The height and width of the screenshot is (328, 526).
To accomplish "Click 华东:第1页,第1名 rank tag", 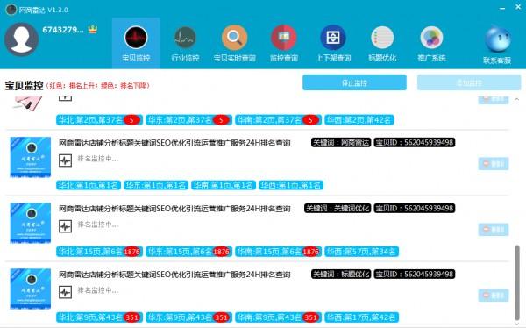I will (156, 185).
